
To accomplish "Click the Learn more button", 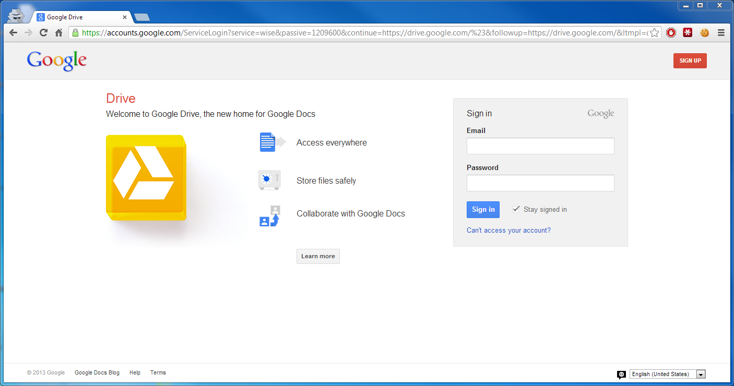I will click(x=318, y=256).
